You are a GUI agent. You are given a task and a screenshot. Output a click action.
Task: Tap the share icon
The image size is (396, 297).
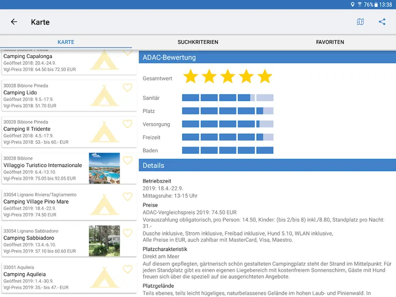pyautogui.click(x=382, y=22)
